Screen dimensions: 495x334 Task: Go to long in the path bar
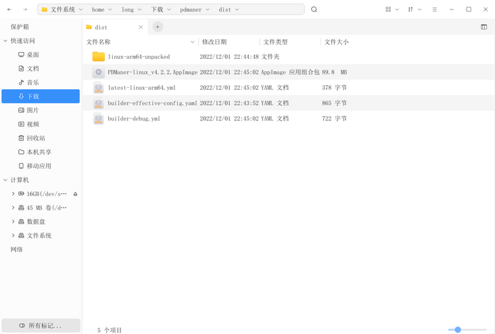tap(128, 9)
